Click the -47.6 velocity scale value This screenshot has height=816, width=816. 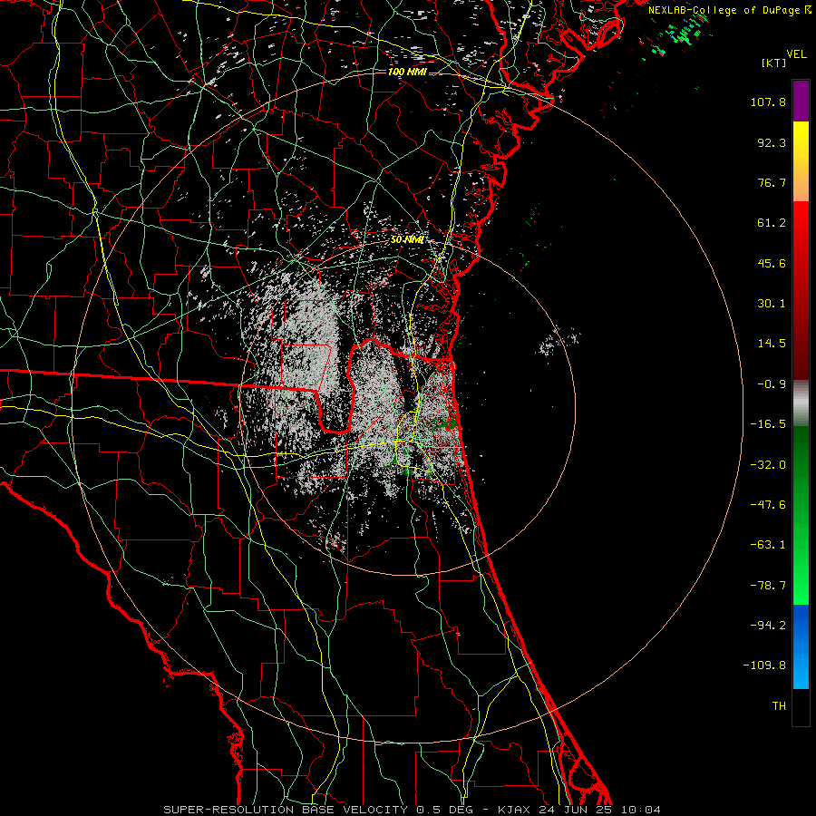pyautogui.click(x=768, y=505)
